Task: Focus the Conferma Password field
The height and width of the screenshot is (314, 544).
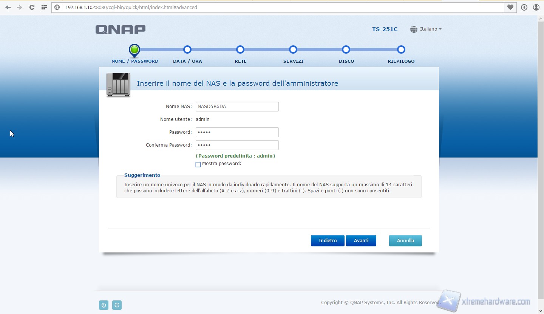Action: [237, 145]
